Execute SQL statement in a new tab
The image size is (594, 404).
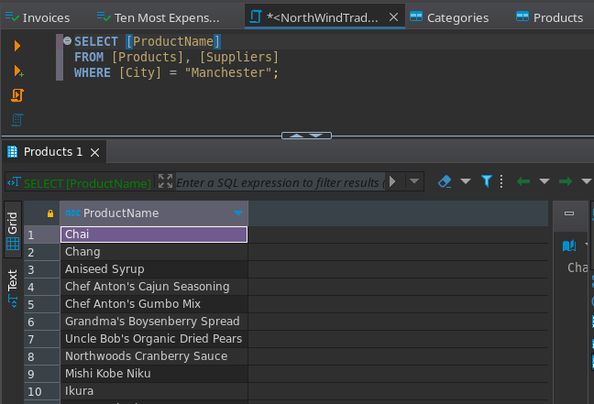tap(17, 71)
